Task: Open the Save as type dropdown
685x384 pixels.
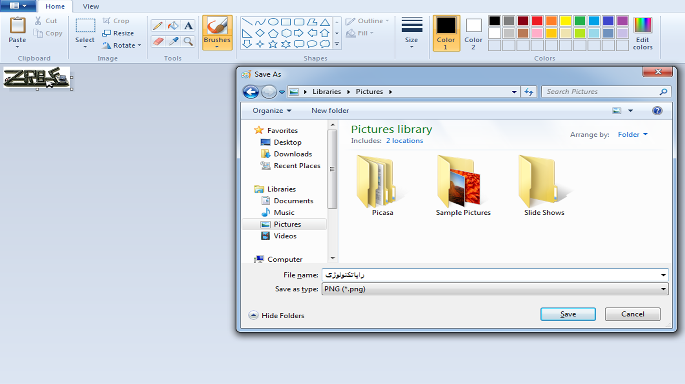Action: [496, 289]
